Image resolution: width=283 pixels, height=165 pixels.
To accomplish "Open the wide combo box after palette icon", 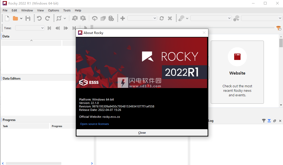I will (211, 18).
